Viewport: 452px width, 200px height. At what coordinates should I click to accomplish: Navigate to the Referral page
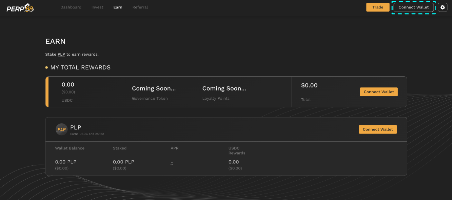tap(140, 7)
